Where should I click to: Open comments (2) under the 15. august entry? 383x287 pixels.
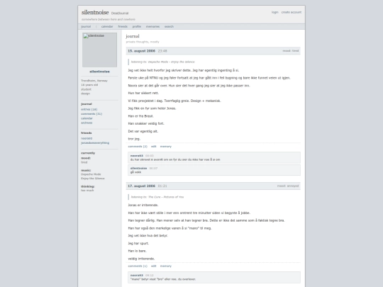coord(138,147)
